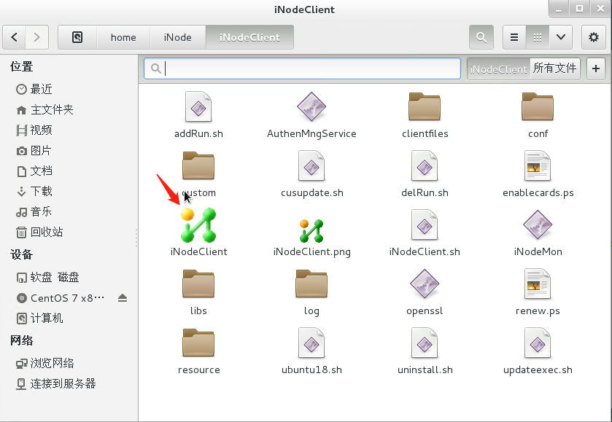Select the cusupdate.sh script
This screenshot has width=612, height=422.
311,165
